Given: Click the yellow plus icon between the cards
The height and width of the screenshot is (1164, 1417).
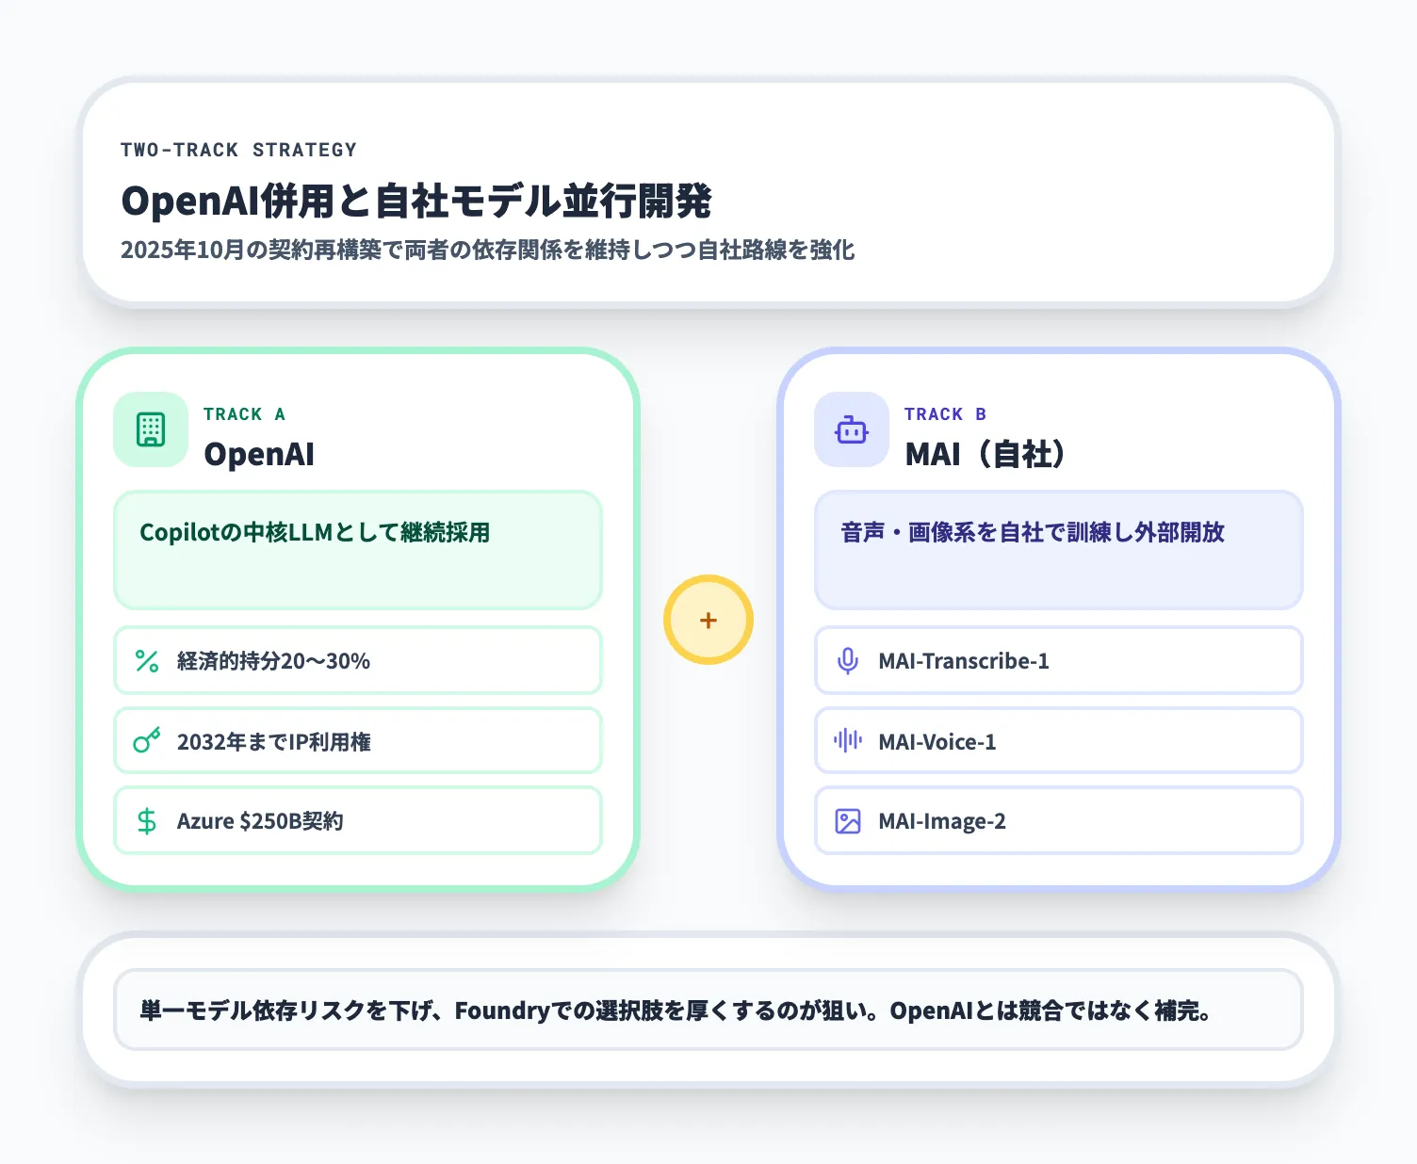Looking at the screenshot, I should click(x=708, y=620).
